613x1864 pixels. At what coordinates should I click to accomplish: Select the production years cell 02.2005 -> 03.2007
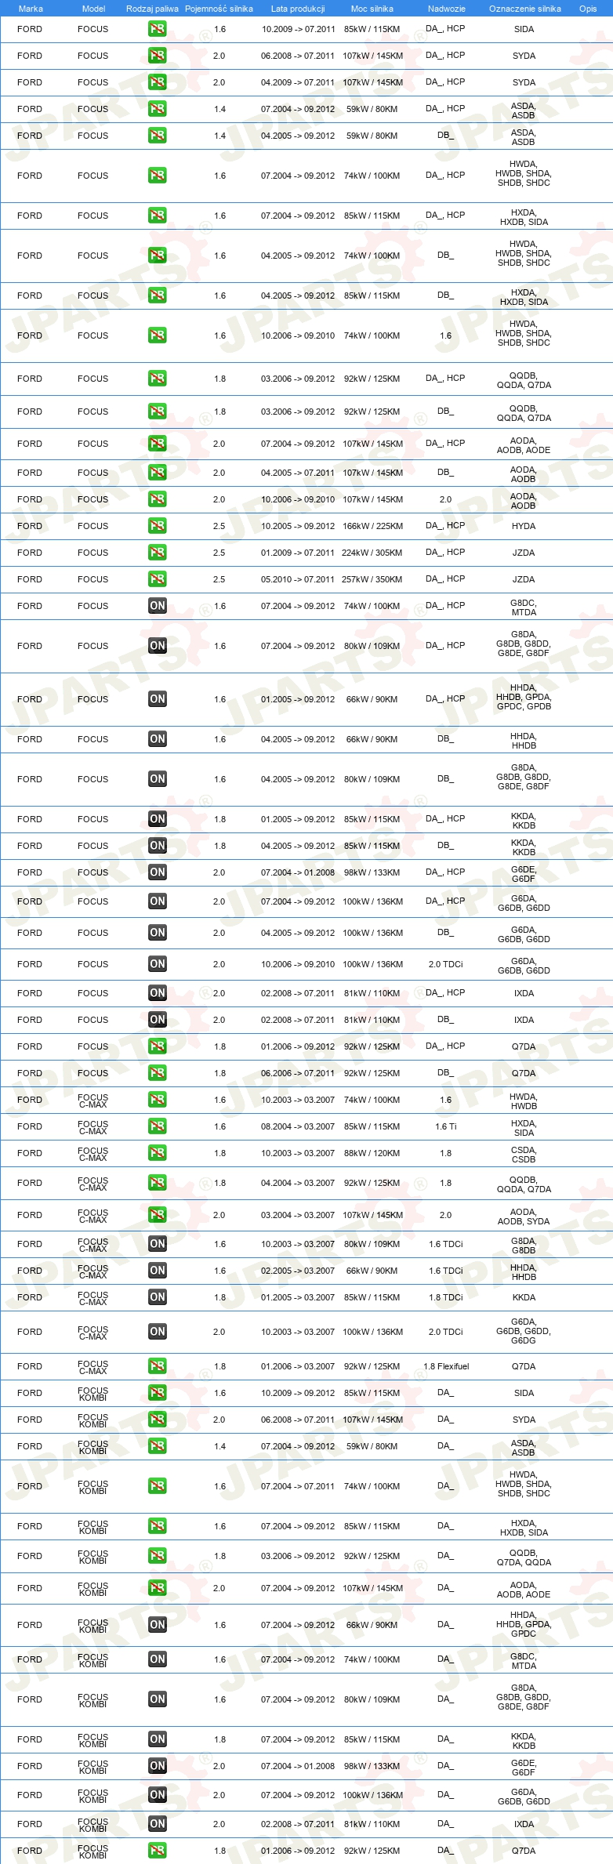pyautogui.click(x=298, y=1271)
